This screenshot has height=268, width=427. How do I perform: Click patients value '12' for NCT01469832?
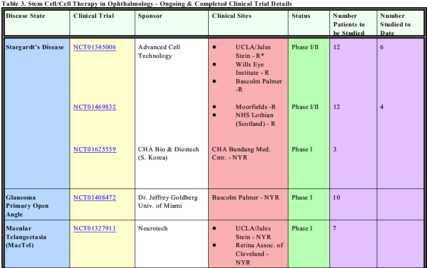(x=337, y=107)
